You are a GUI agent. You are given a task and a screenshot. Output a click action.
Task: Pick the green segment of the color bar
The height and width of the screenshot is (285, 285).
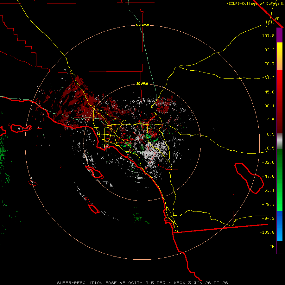[x=280, y=180]
